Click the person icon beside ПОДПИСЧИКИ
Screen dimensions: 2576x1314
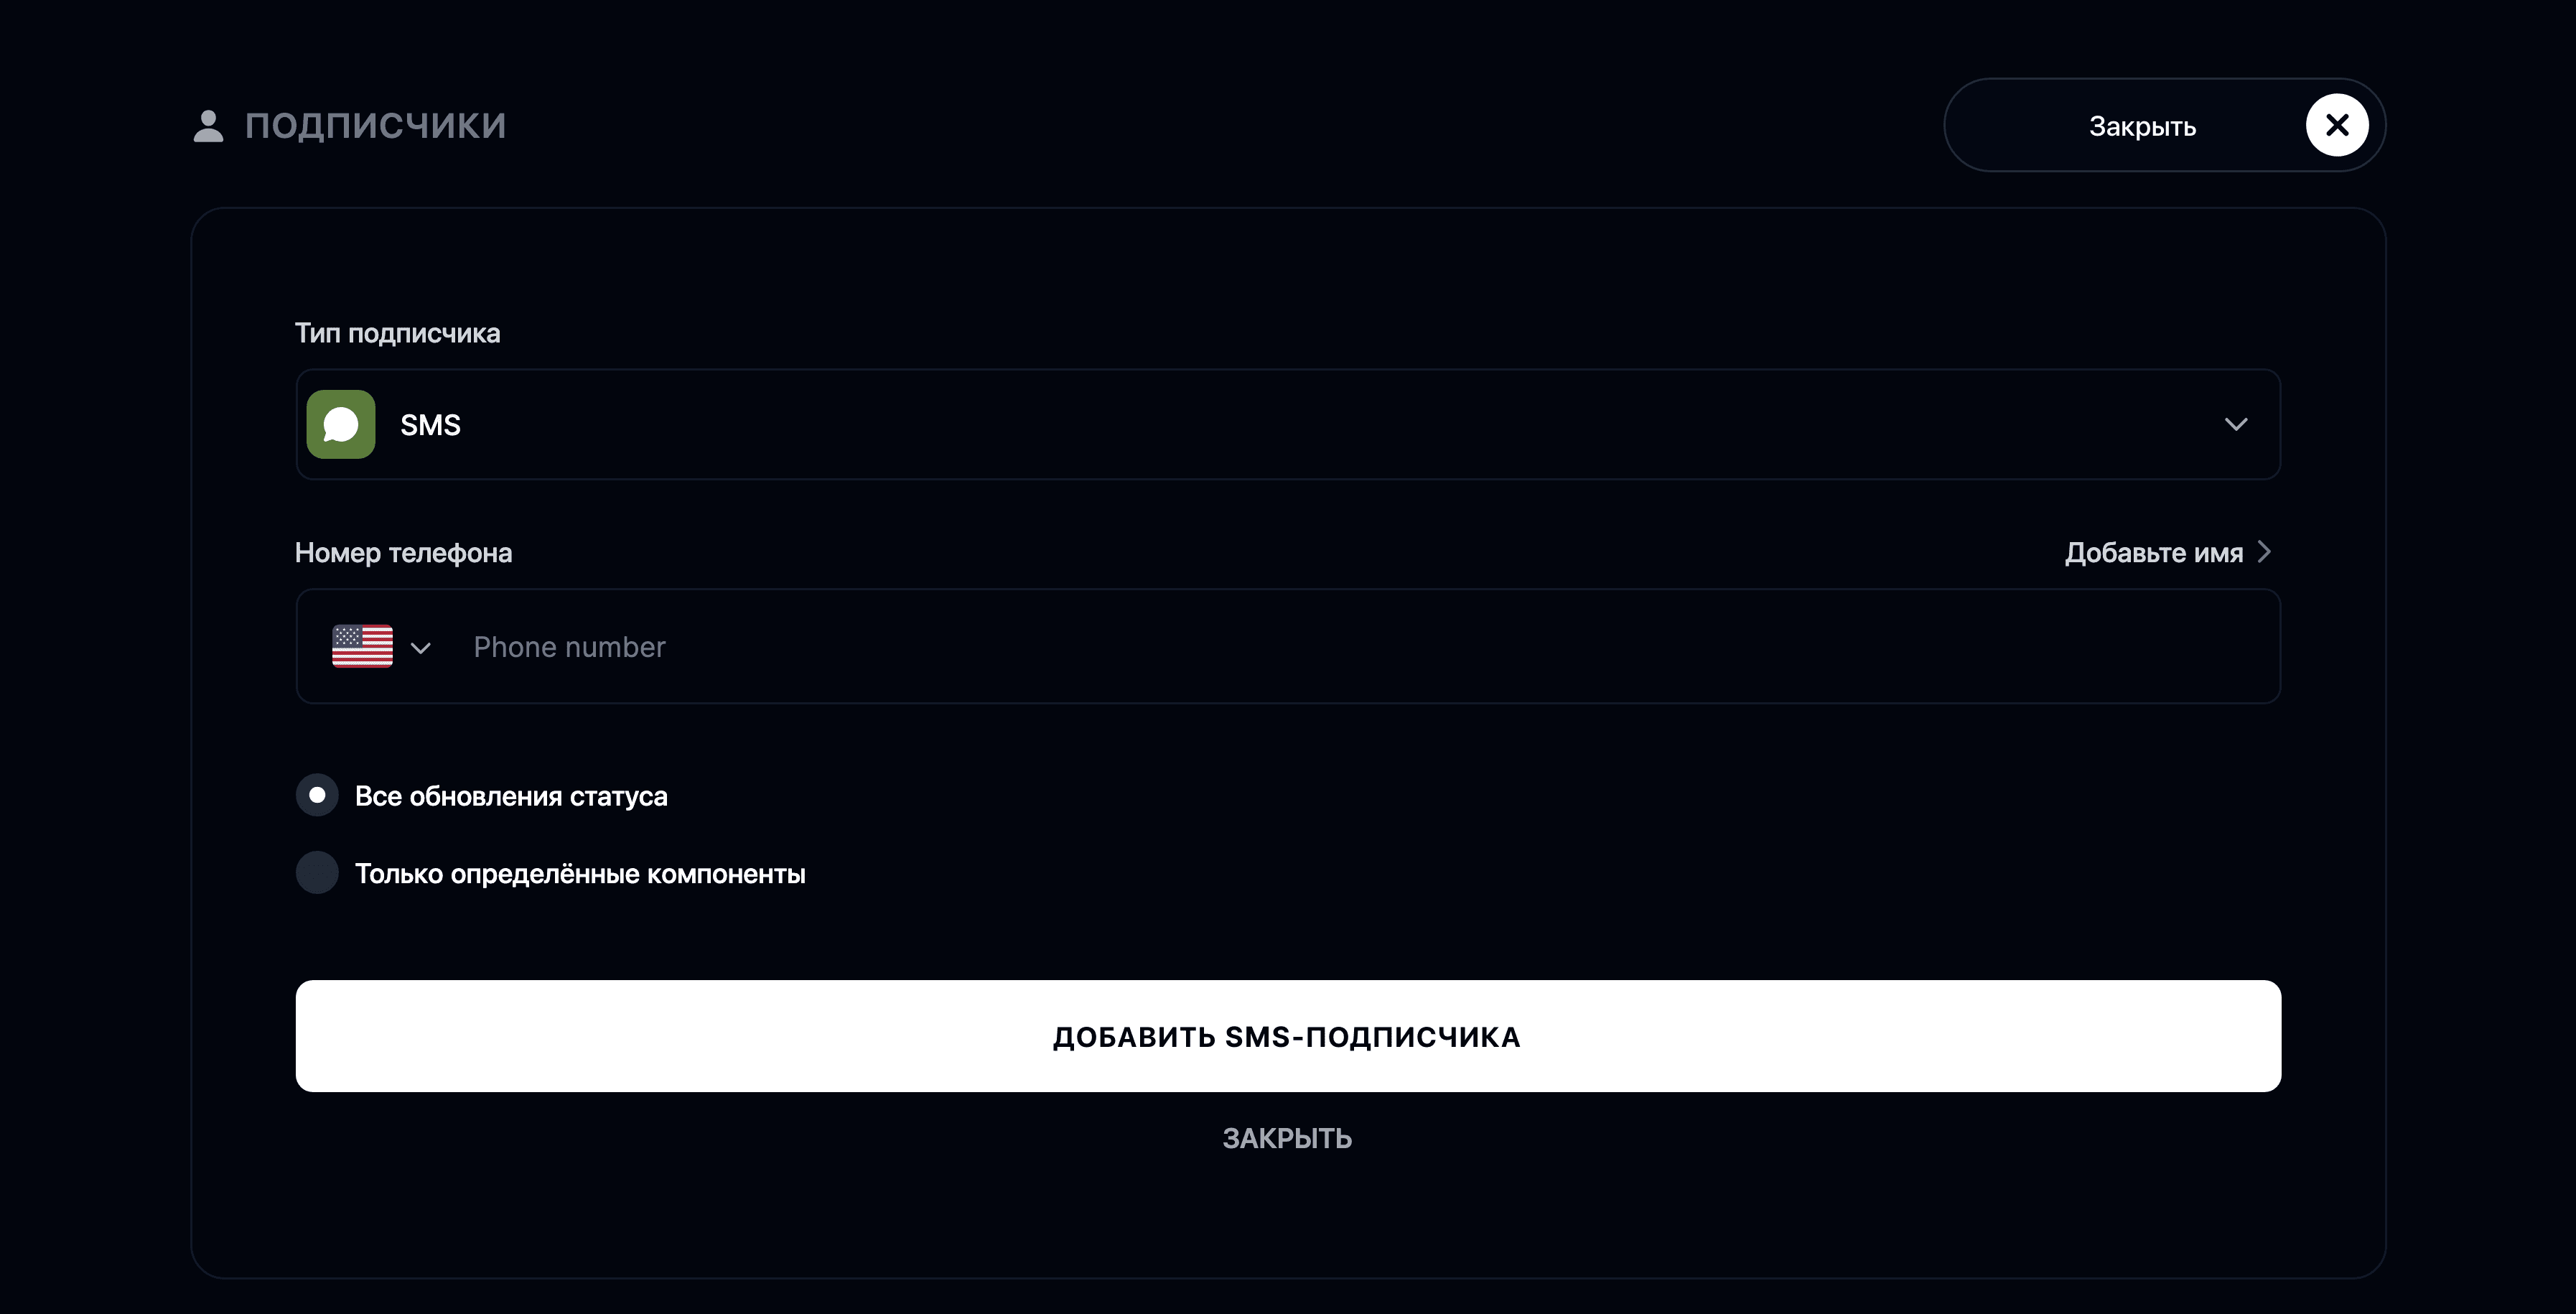click(x=208, y=126)
